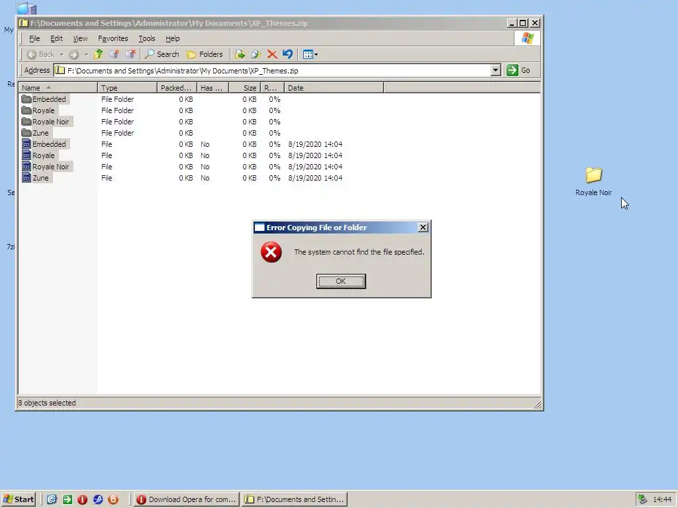
Task: Open the View menu
Action: [80, 38]
